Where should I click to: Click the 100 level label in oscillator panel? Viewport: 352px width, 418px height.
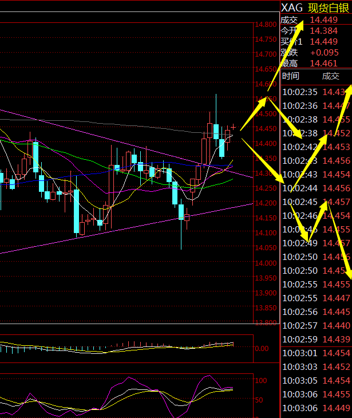(261, 380)
